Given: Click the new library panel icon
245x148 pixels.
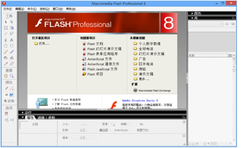Looking at the screenshot, I should (233, 24).
